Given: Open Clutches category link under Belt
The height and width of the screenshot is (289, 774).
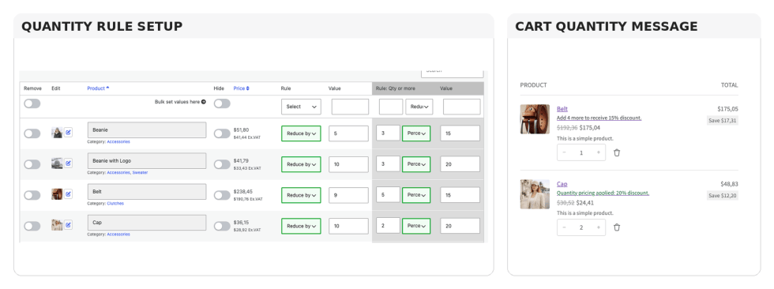Looking at the screenshot, I should point(115,203).
